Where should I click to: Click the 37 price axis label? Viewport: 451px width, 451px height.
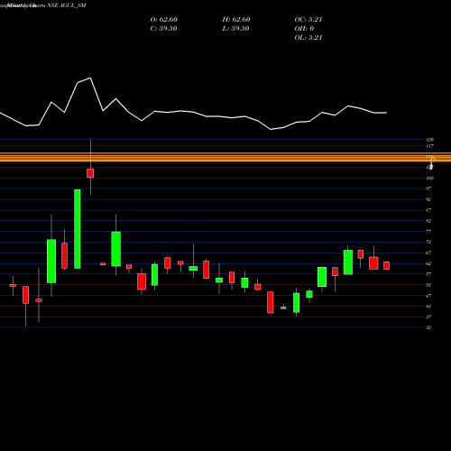(428, 317)
